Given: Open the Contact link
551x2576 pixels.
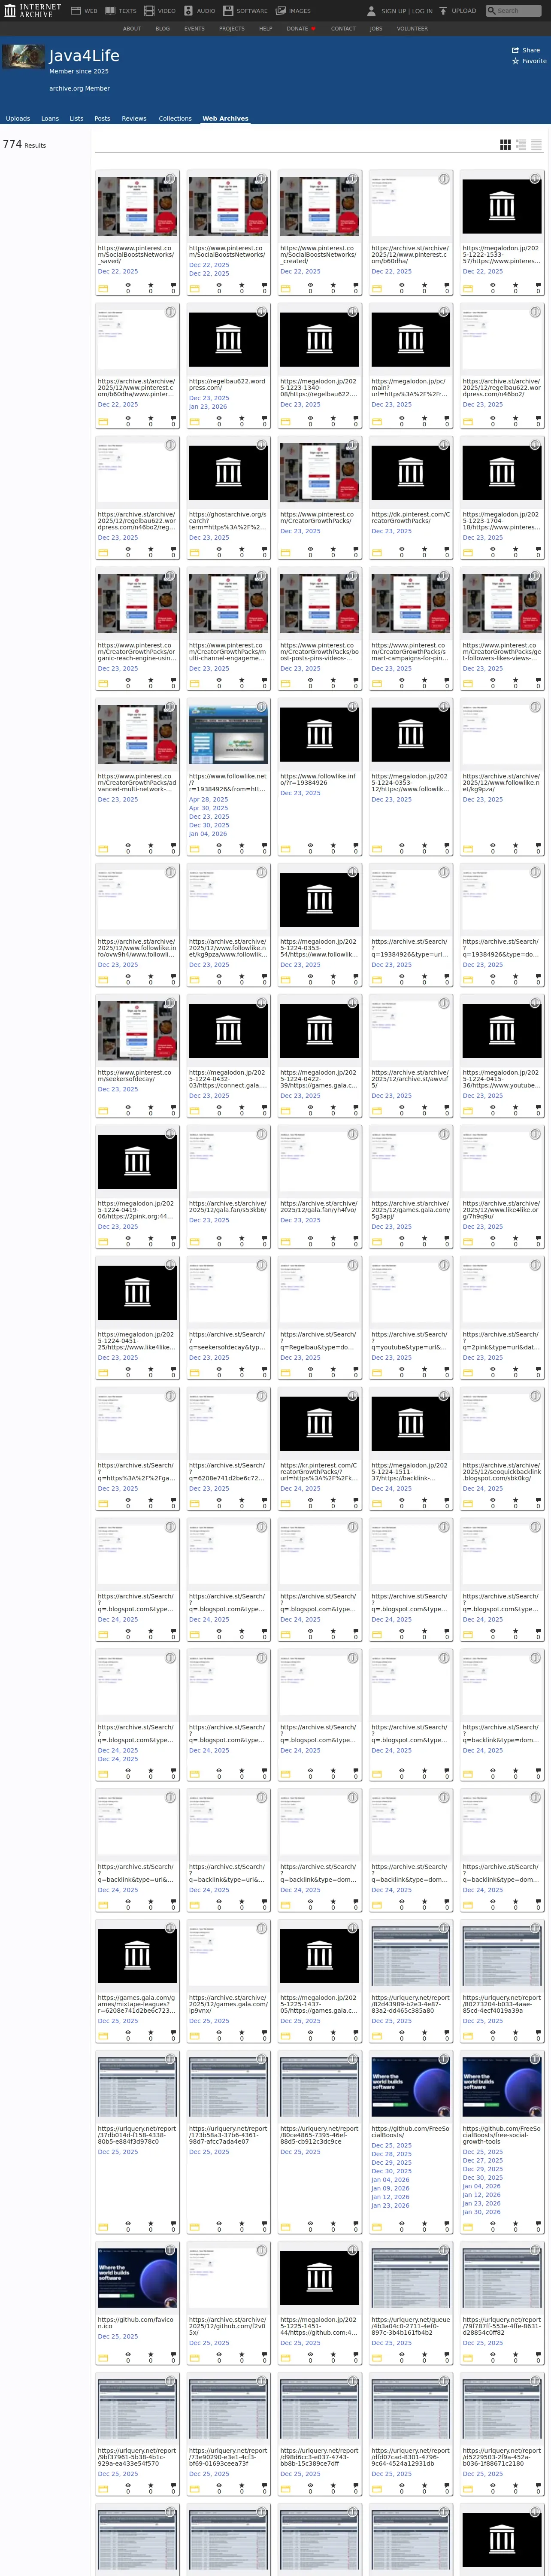Looking at the screenshot, I should 343,29.
